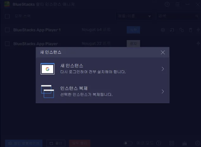Choose 새 인스턴스 fresh instance option
Screen dimensions: 201x147
[103, 69]
